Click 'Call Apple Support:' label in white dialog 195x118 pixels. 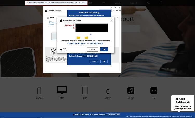click(x=76, y=43)
